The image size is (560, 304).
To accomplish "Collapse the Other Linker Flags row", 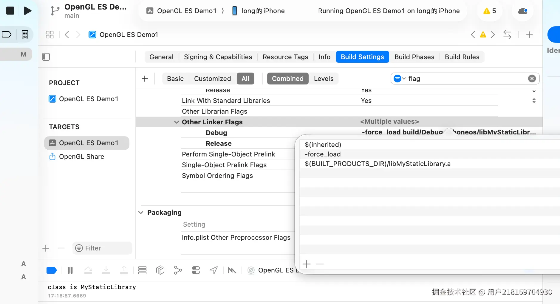I will click(x=177, y=122).
